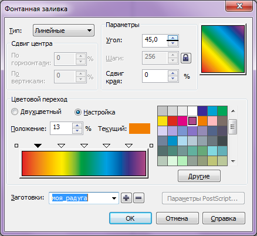This screenshot has height=236, width=257.
Task: Click the Угол input field
Action: point(155,41)
